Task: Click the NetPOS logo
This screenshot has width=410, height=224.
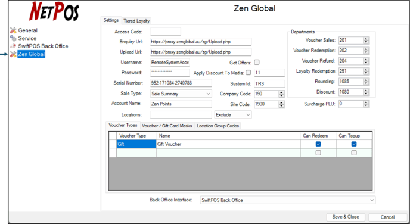Action: click(x=54, y=11)
